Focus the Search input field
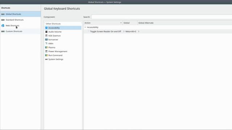 [162, 17]
